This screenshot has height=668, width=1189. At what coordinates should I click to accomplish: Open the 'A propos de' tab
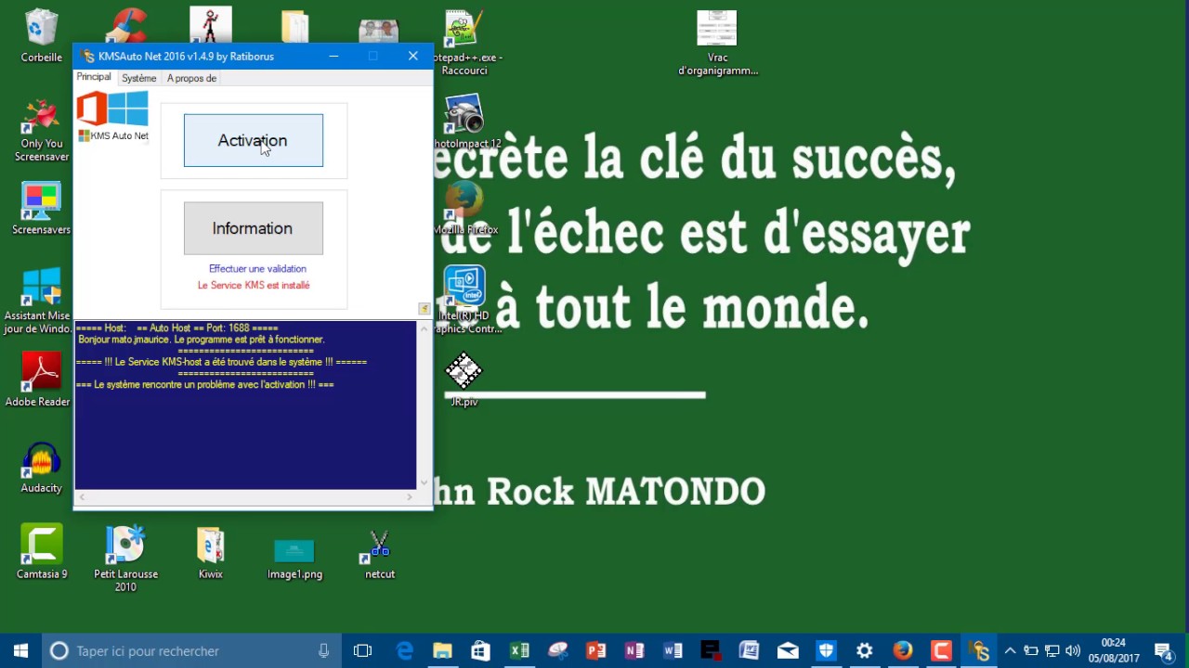tap(191, 78)
